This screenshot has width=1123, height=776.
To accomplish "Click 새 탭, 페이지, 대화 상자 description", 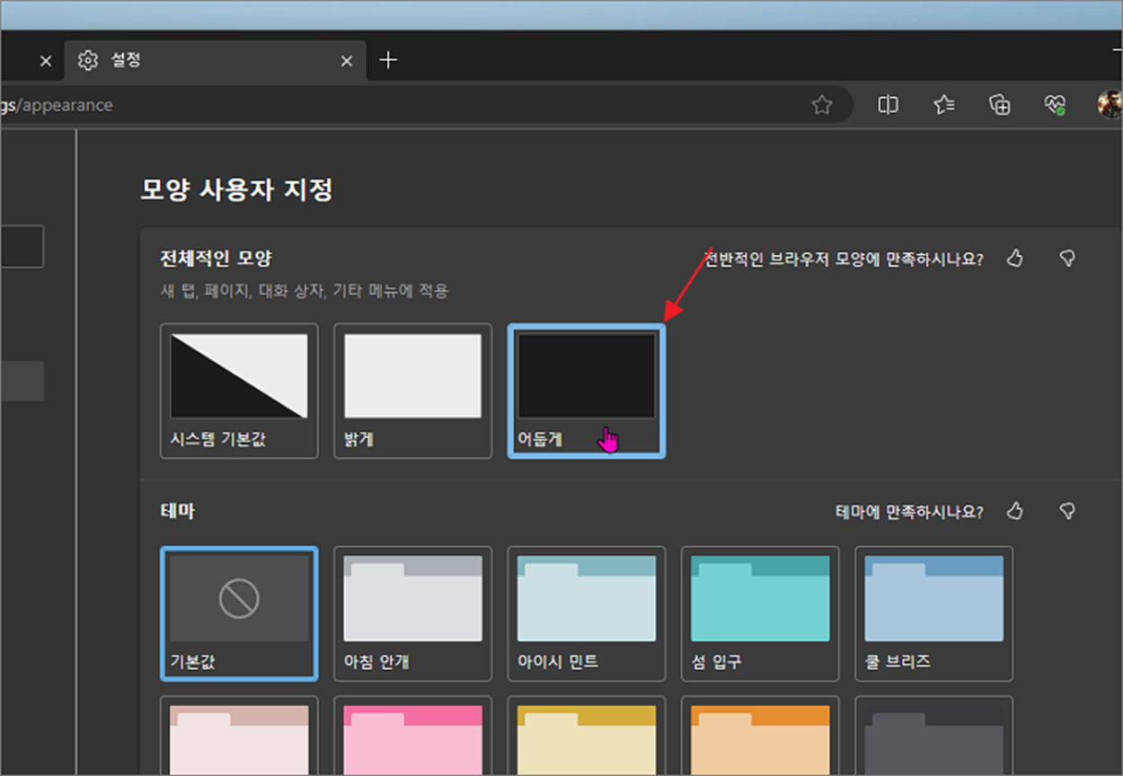I will (304, 291).
